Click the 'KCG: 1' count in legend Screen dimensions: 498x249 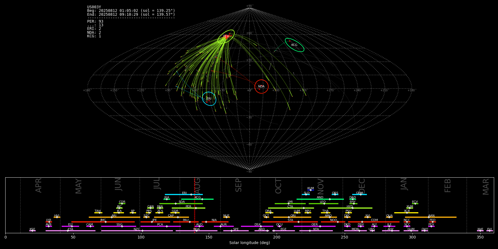[94, 36]
